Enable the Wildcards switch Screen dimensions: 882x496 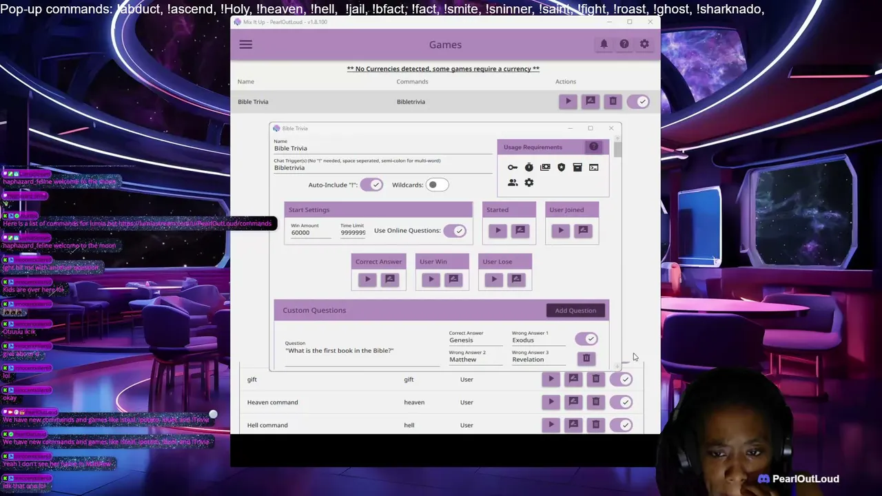coord(437,185)
